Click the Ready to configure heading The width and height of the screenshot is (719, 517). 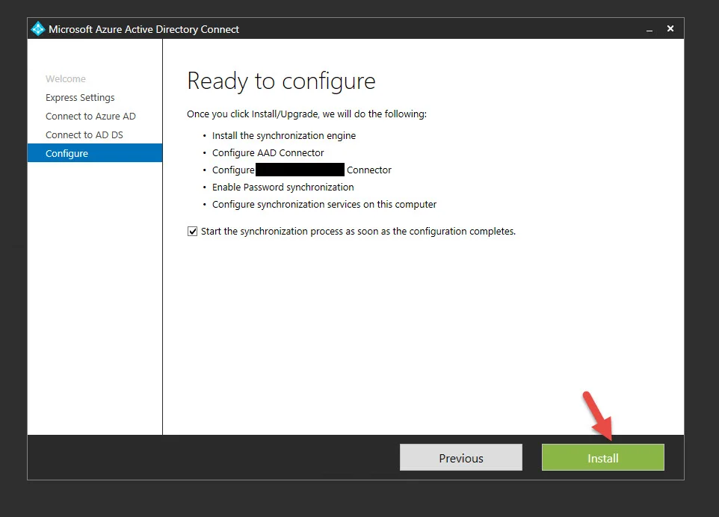coord(281,81)
